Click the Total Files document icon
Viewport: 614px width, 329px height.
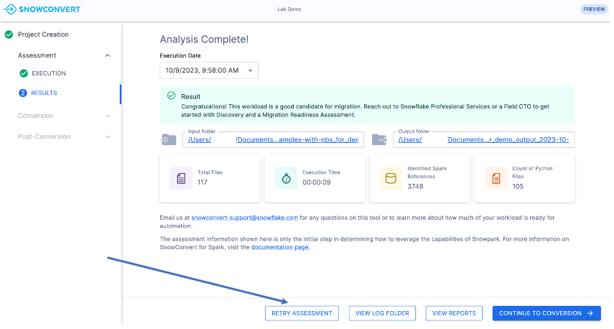coord(181,178)
